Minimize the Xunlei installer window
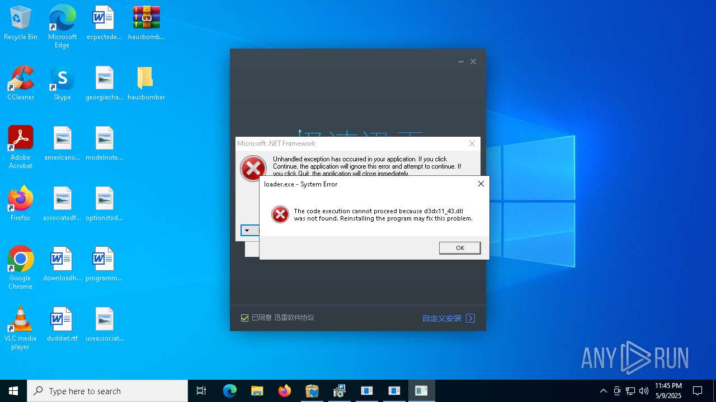This screenshot has width=716, height=402. point(460,61)
